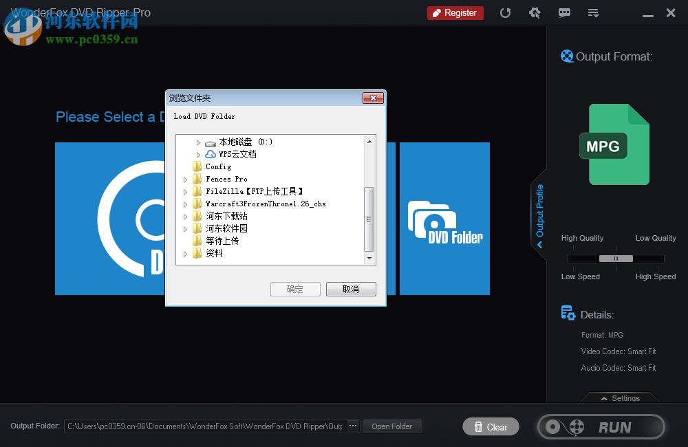This screenshot has width=688, height=447.
Task: Open the feedback message icon
Action: point(564,12)
